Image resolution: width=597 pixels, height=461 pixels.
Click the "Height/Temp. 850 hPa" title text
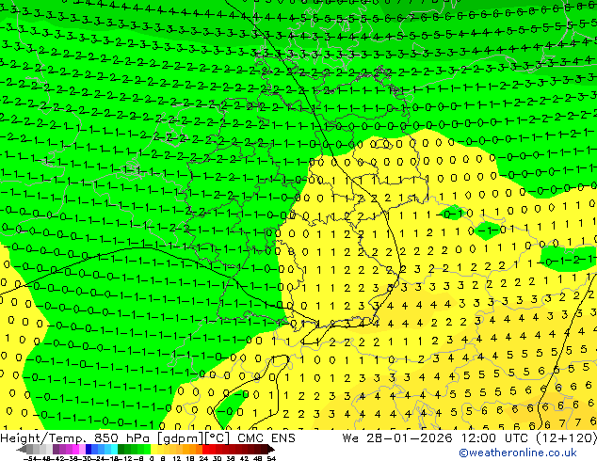(x=75, y=438)
